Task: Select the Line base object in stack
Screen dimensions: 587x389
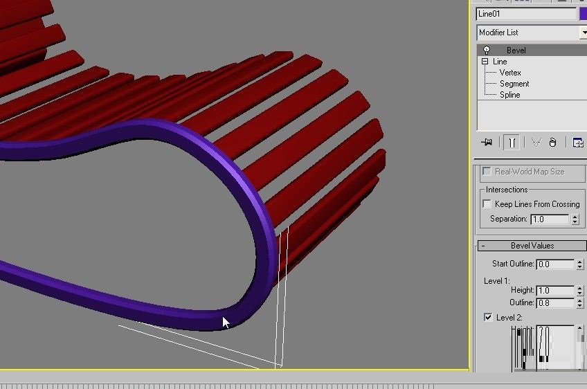Action: 500,62
